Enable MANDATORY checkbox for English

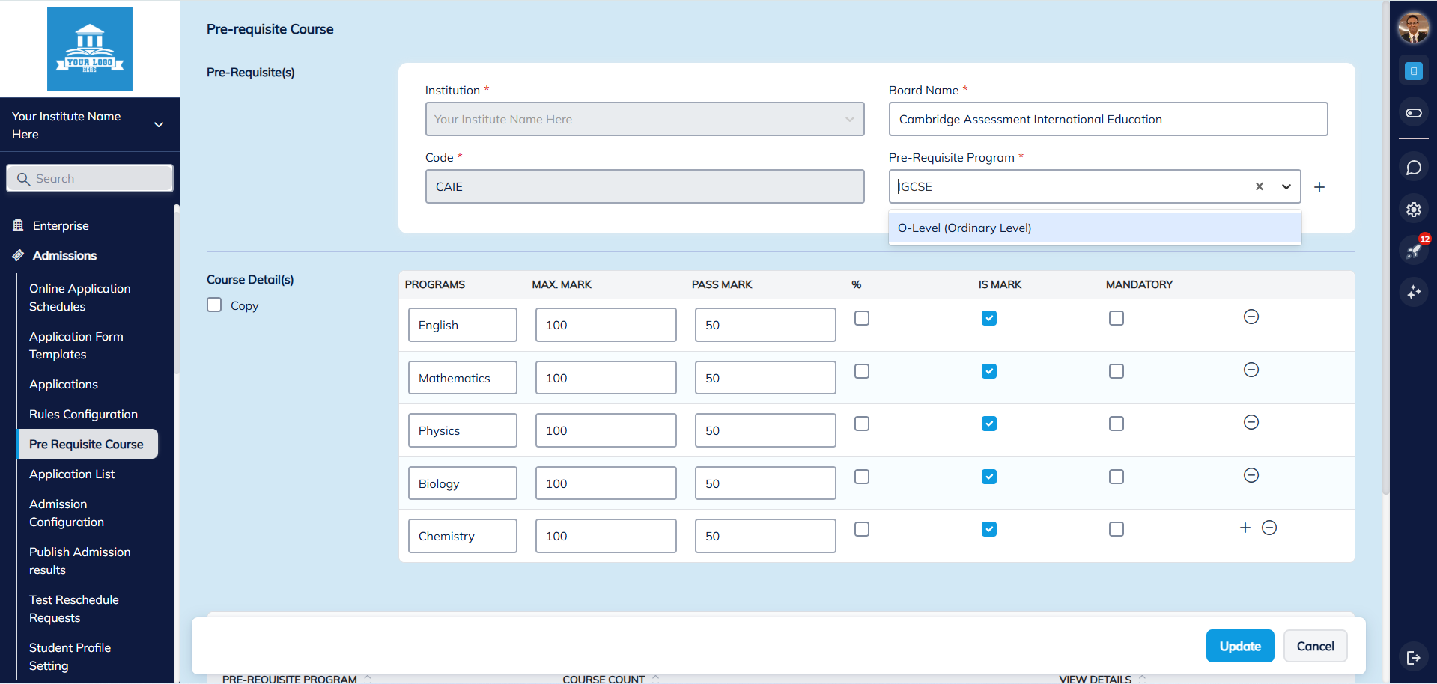[1116, 318]
